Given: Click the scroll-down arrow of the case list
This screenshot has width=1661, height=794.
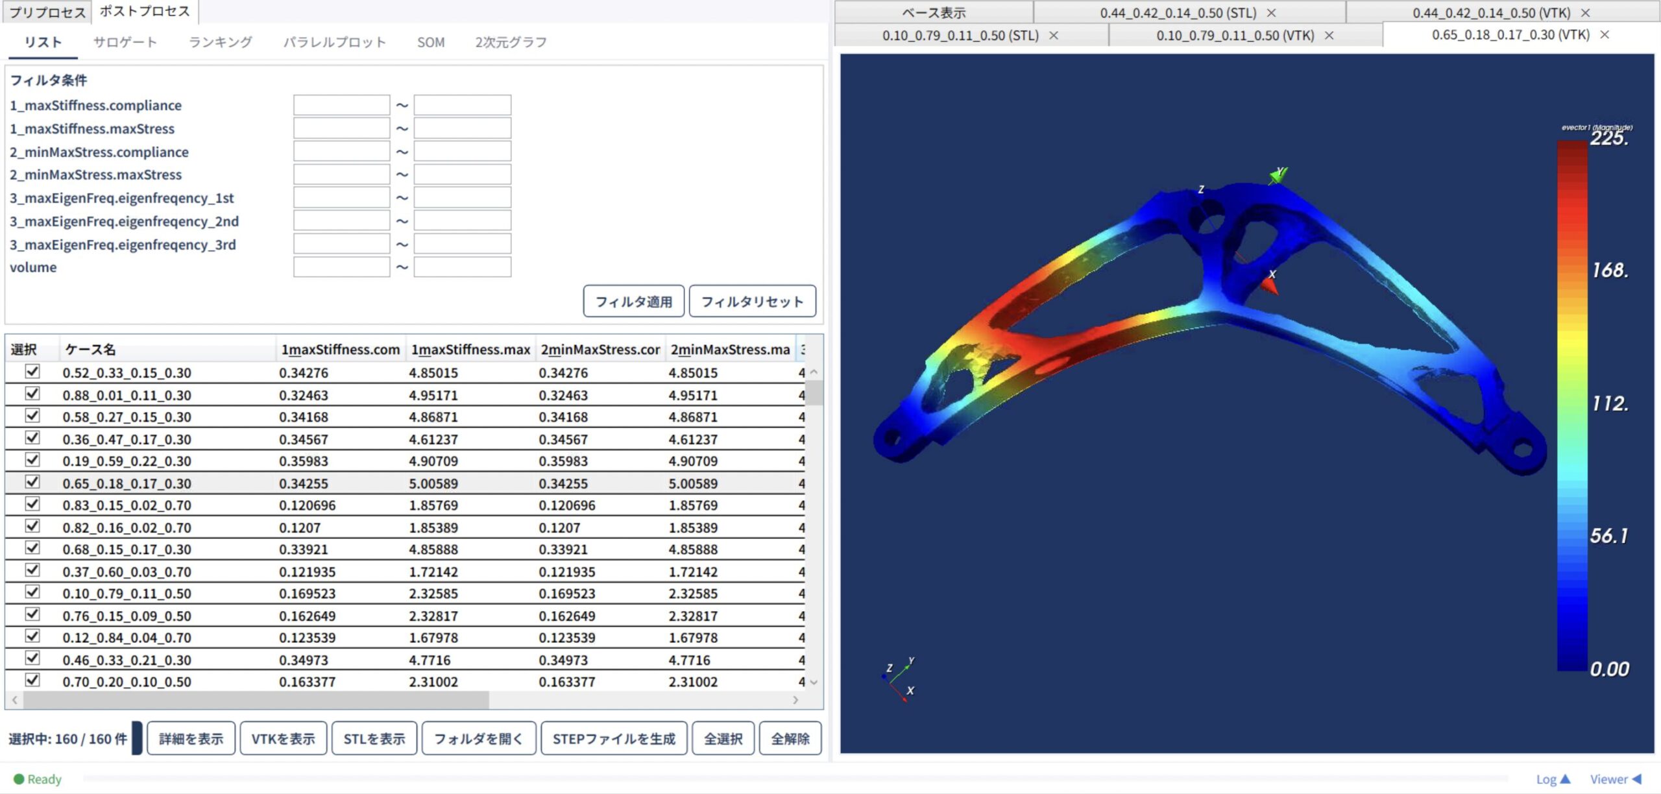Looking at the screenshot, I should click(814, 682).
